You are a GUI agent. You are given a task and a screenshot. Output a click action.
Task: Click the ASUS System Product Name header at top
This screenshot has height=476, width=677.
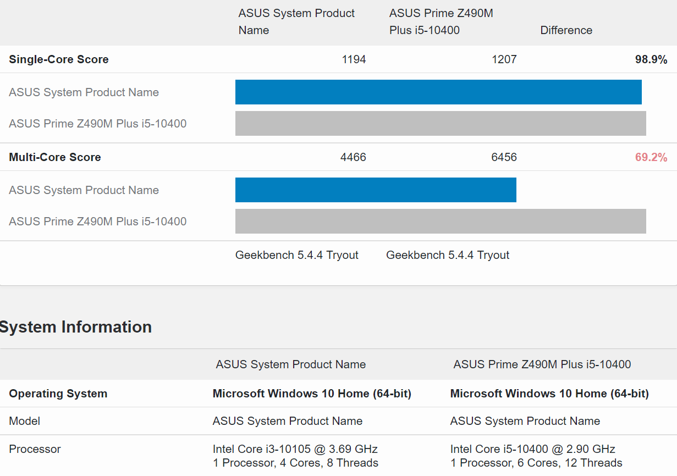pyautogui.click(x=296, y=21)
